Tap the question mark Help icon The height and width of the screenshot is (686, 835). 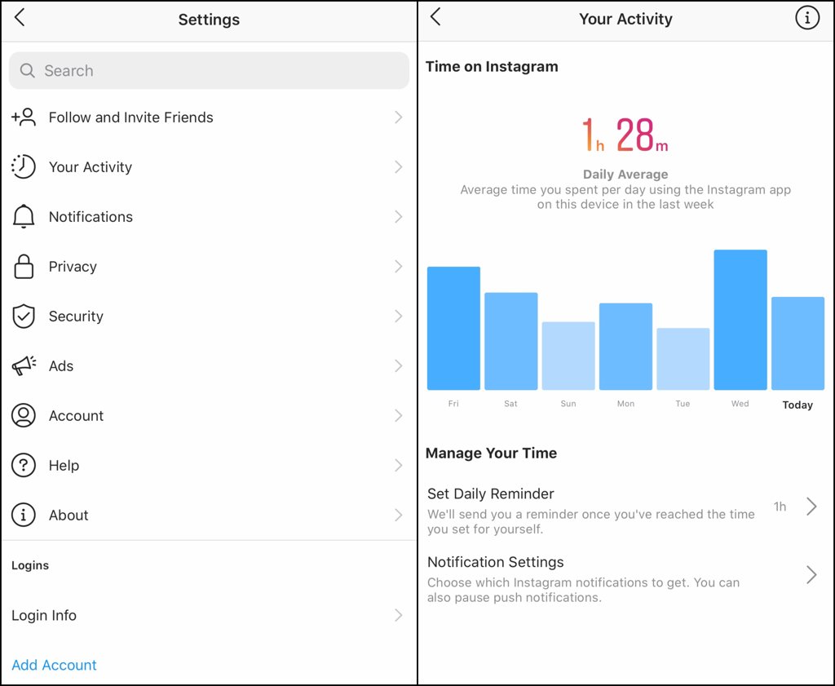point(24,466)
